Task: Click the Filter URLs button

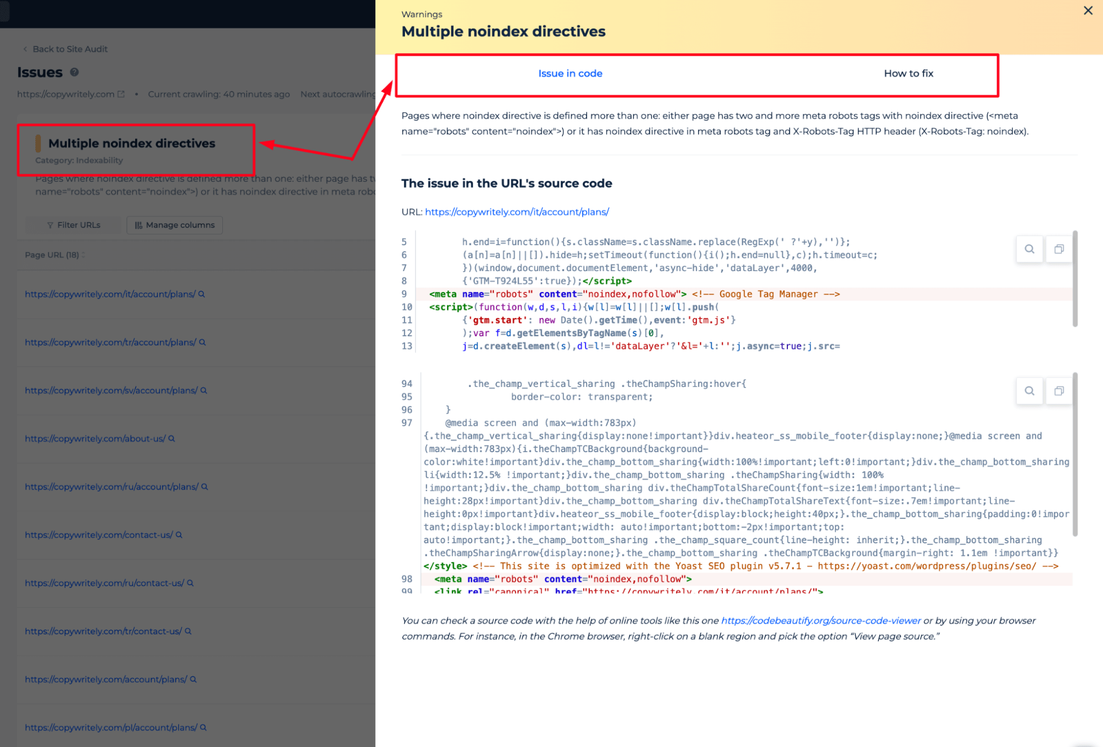Action: 73,225
